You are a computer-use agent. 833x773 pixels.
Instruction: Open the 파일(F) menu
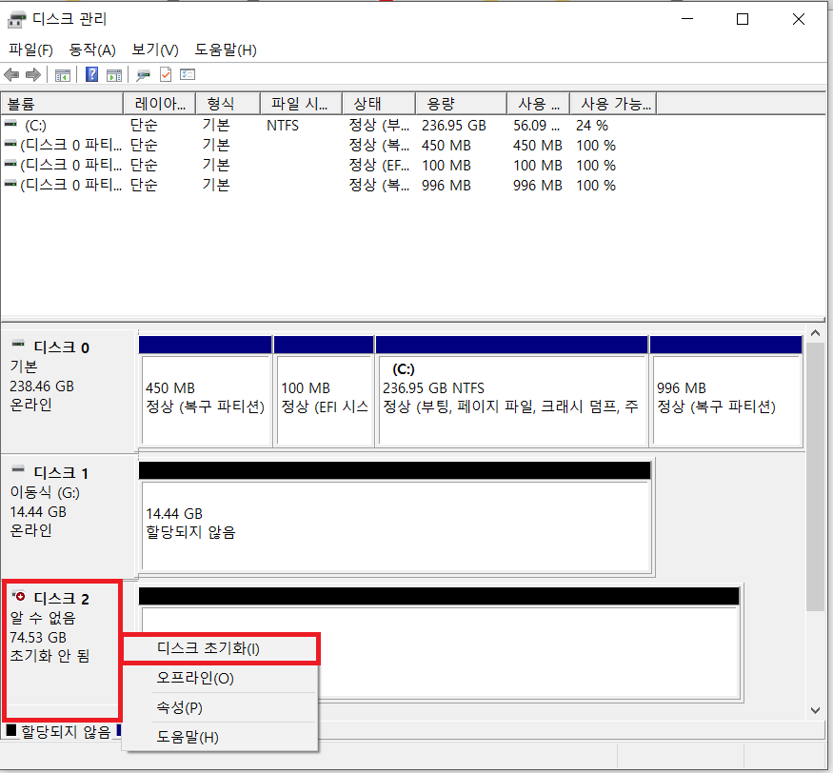(x=30, y=50)
